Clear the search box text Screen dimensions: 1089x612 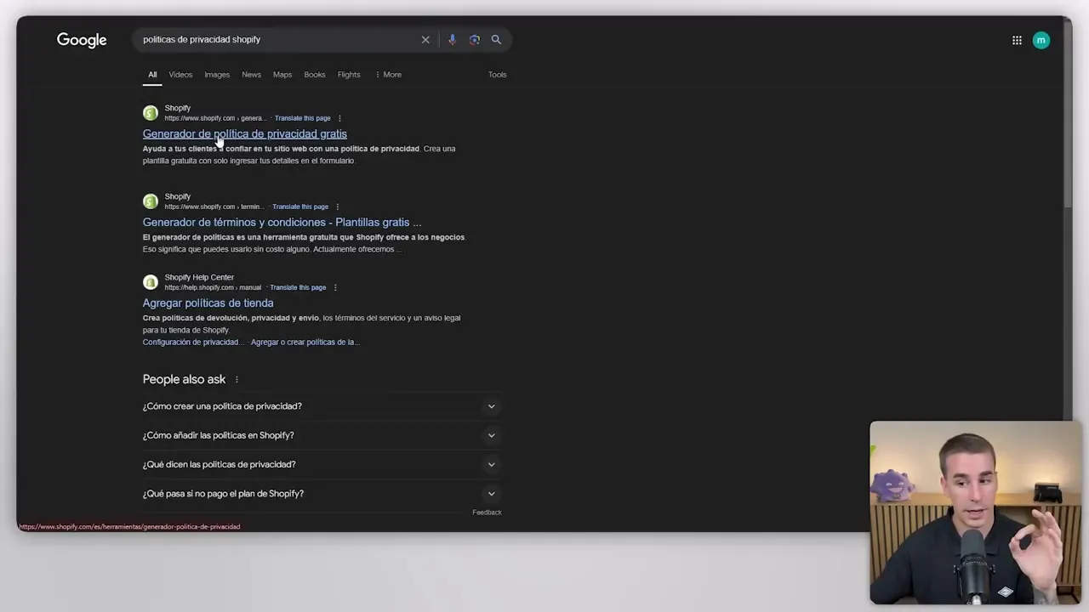[x=425, y=40]
